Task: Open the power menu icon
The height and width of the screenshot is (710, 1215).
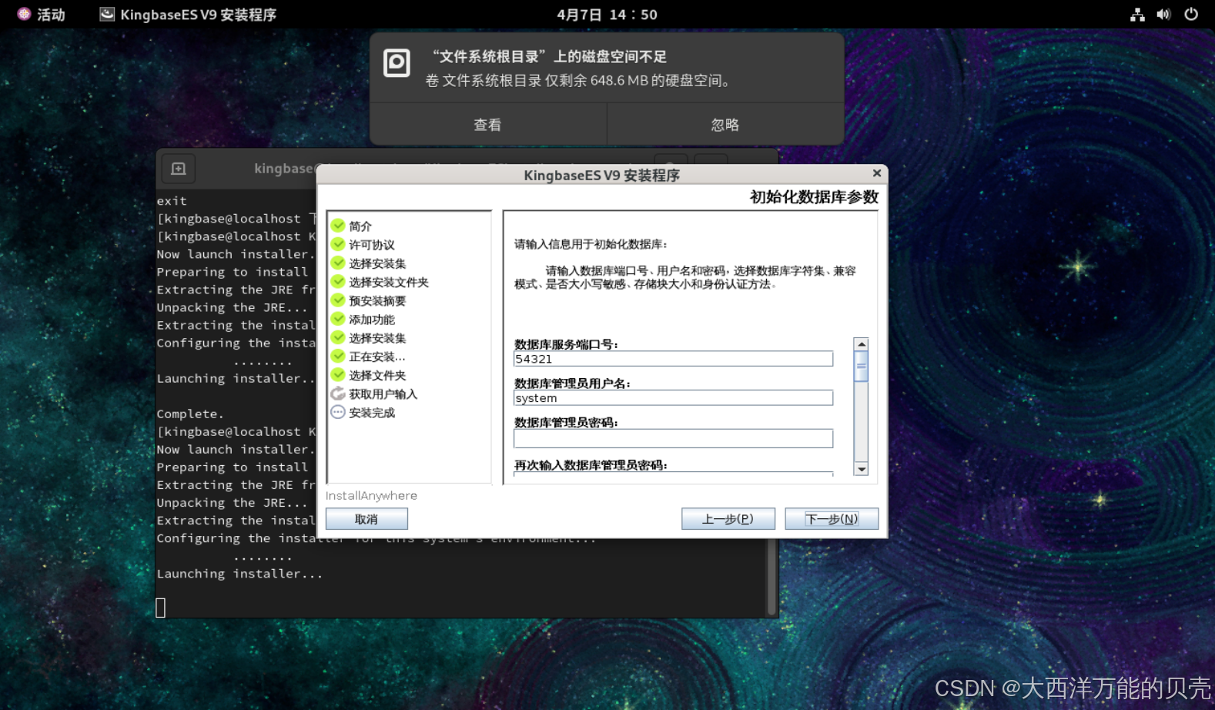Action: (1191, 14)
